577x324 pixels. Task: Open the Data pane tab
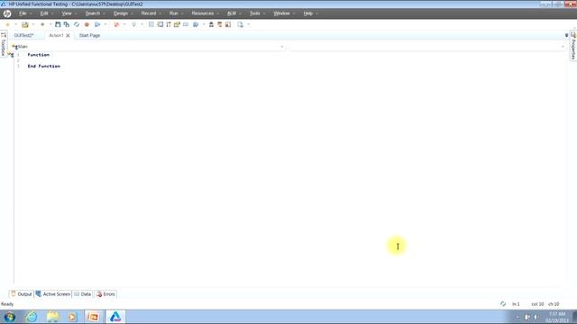point(83,294)
